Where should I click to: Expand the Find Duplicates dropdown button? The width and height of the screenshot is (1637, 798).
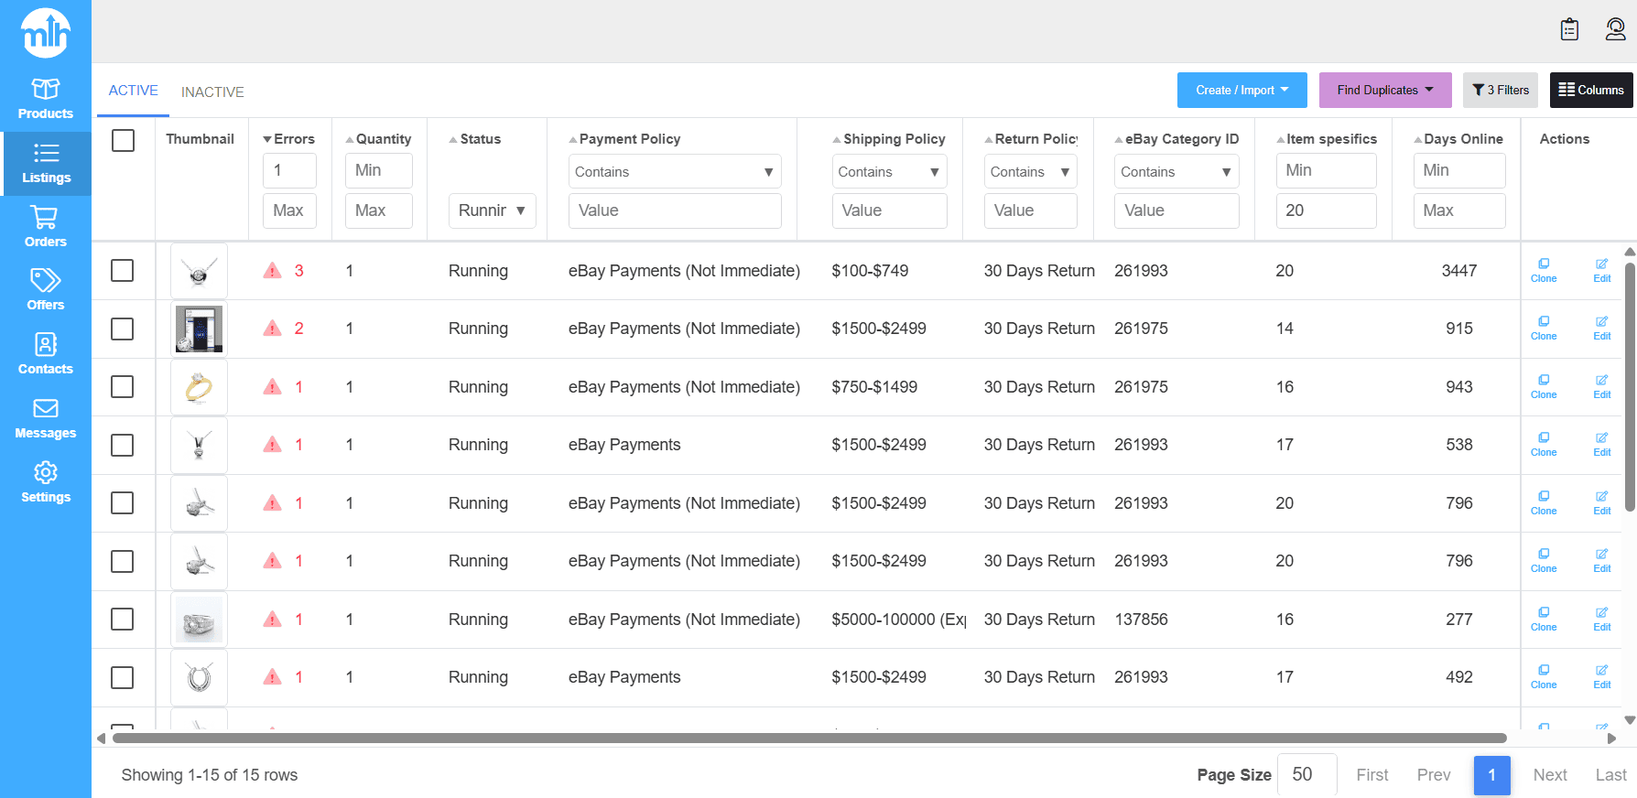[1385, 90]
